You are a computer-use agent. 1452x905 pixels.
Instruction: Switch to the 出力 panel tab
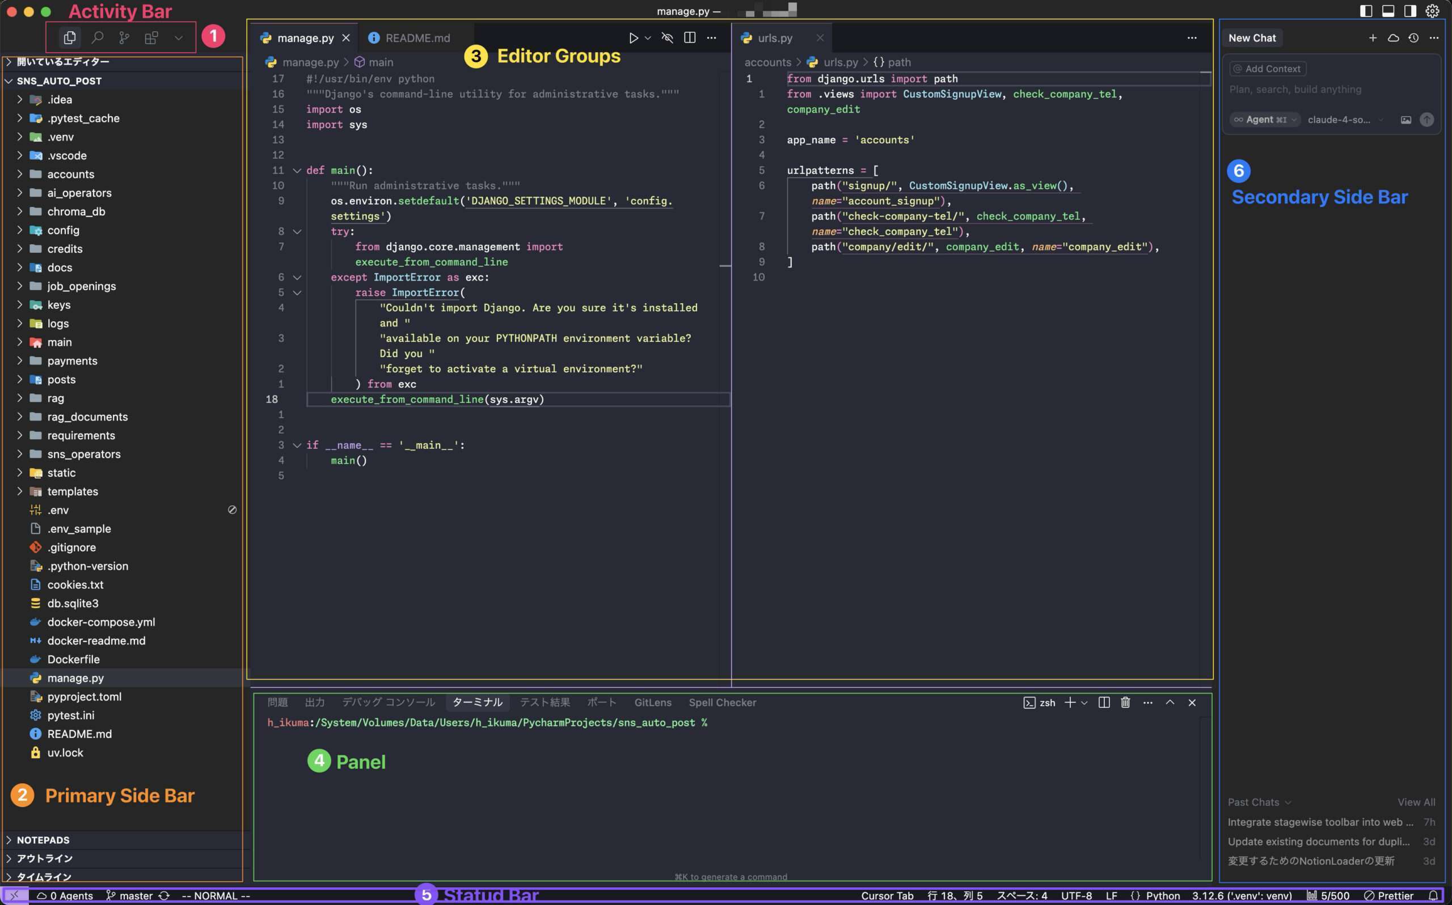click(x=314, y=703)
